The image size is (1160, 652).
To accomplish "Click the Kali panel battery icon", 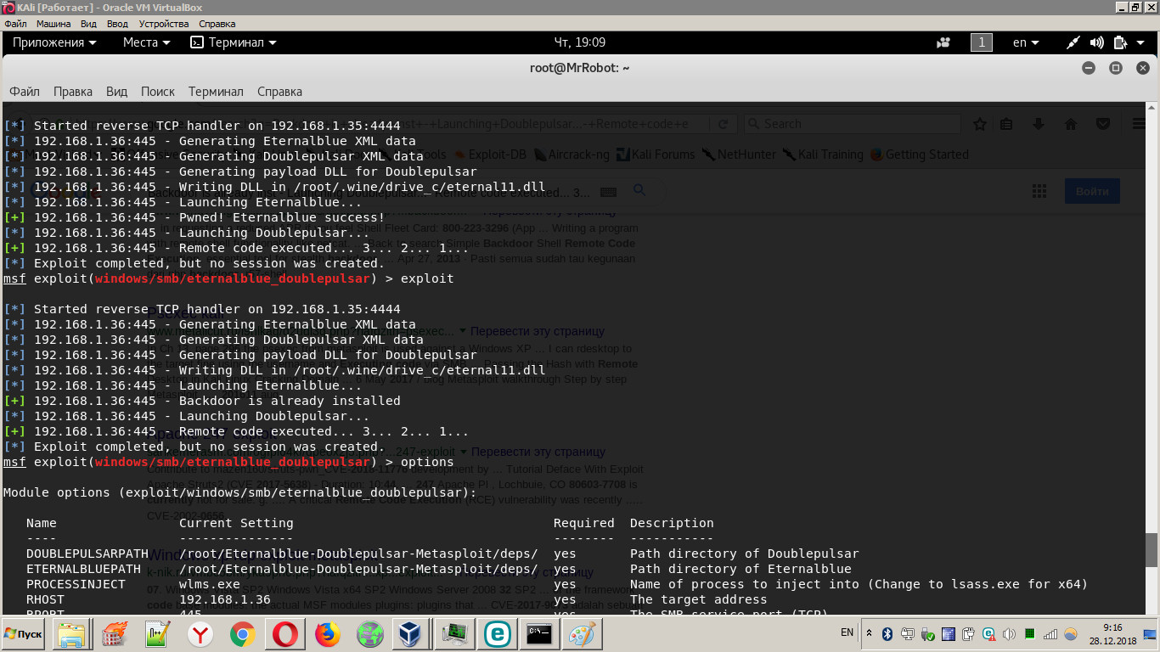I will coord(1120,42).
